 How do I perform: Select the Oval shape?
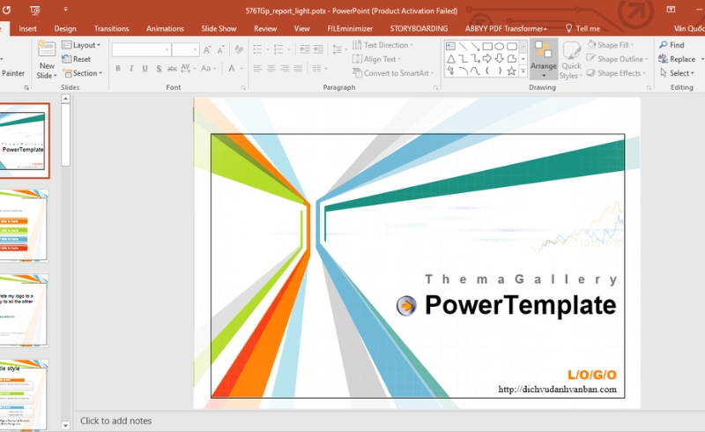[499, 47]
